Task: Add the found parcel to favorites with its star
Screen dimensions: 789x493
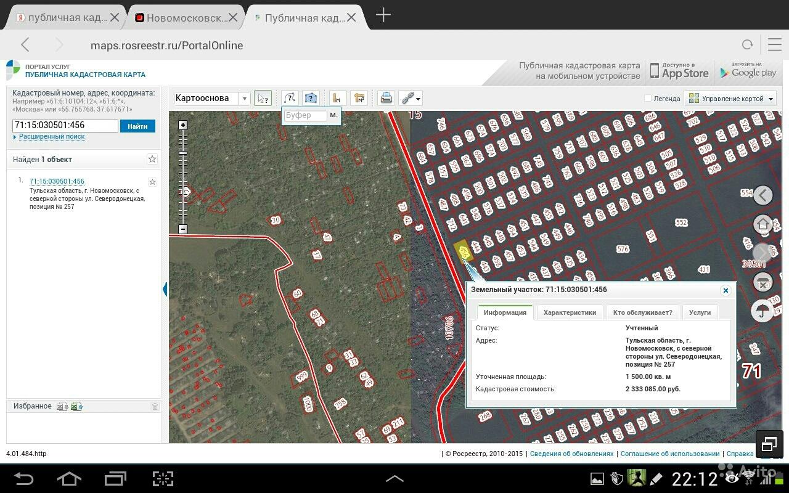Action: (x=152, y=182)
